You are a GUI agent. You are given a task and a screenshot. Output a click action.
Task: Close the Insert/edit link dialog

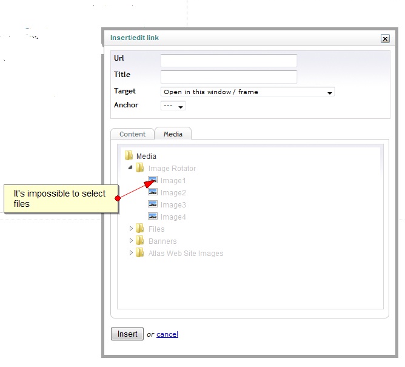[385, 39]
